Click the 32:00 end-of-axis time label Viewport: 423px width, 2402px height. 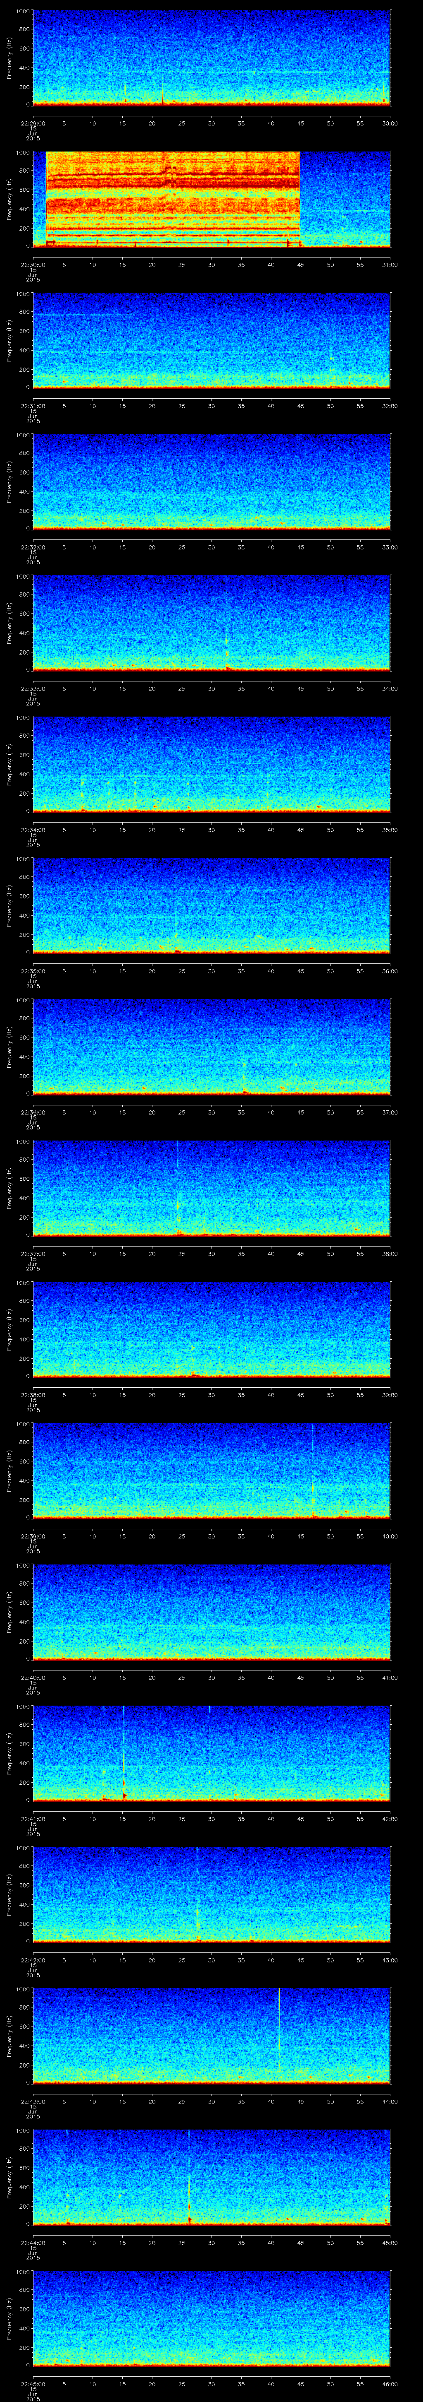390,406
